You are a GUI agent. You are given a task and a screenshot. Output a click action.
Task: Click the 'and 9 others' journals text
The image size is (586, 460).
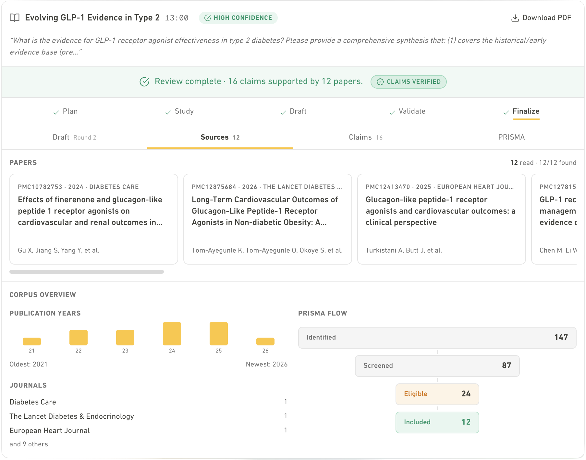click(29, 444)
